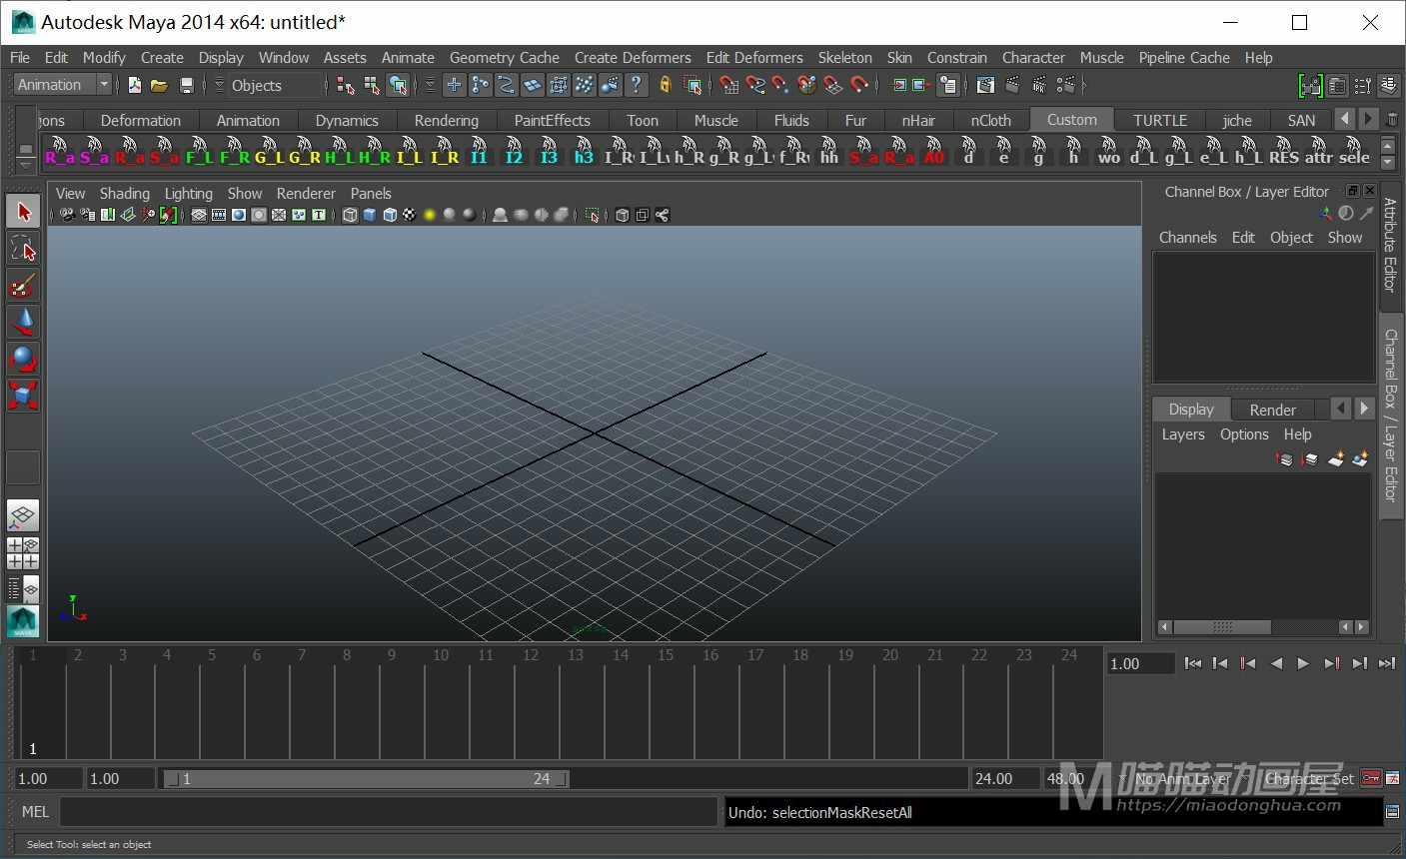Image resolution: width=1406 pixels, height=859 pixels.
Task: Click the red-labeled A0 shelf button
Action: pyautogui.click(x=933, y=153)
